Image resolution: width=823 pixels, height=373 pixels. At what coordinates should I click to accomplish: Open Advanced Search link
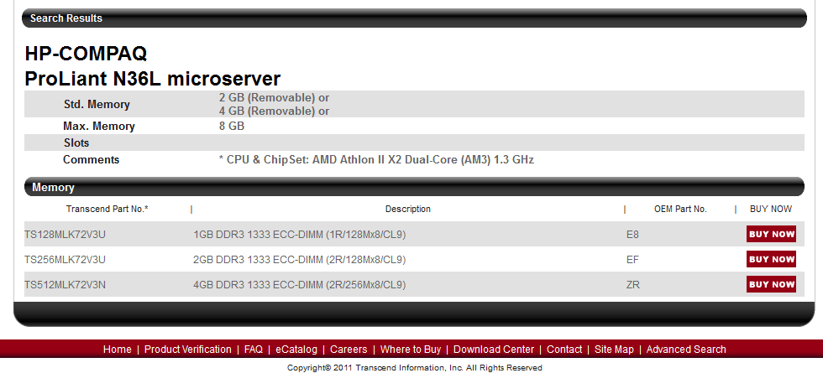(x=686, y=350)
